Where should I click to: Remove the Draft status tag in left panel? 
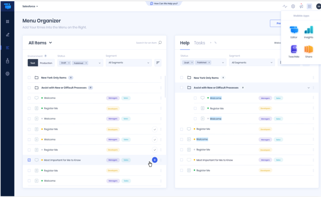pyautogui.click(x=69, y=63)
